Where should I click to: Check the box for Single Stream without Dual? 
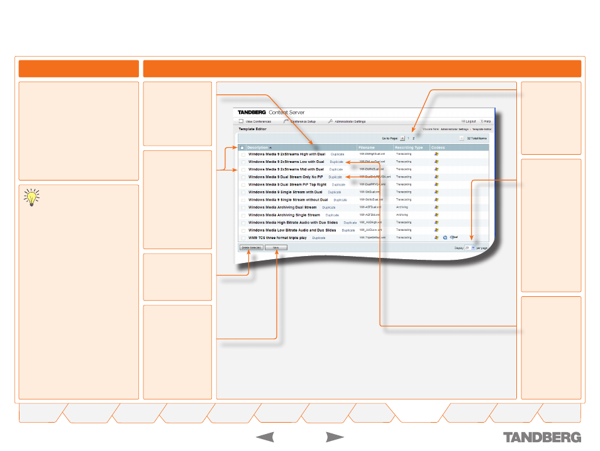point(243,200)
